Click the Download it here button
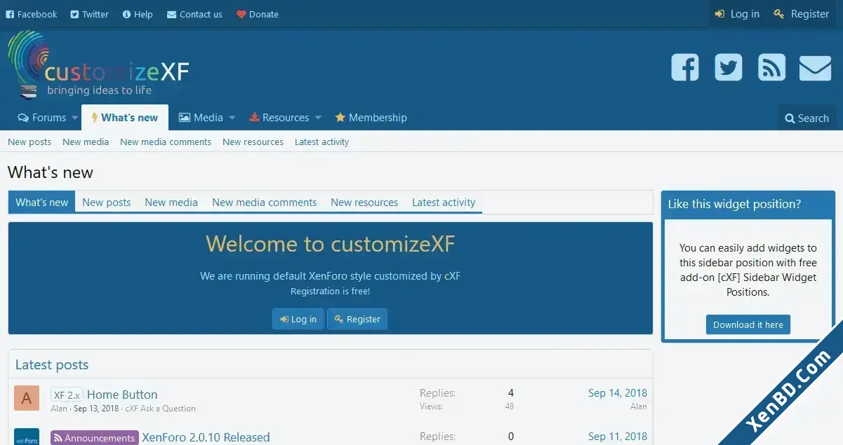 click(748, 324)
